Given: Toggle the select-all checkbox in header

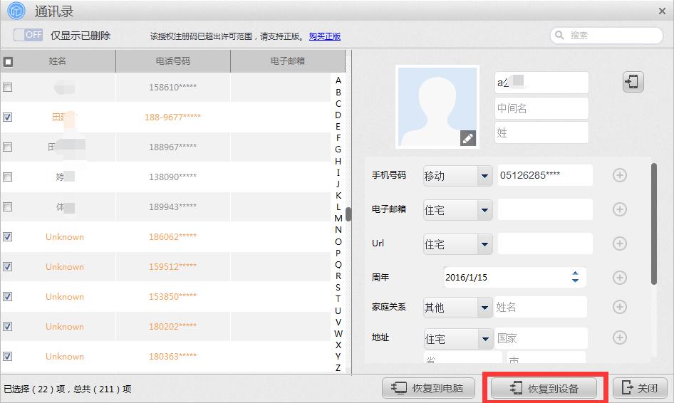Looking at the screenshot, I should (8, 61).
